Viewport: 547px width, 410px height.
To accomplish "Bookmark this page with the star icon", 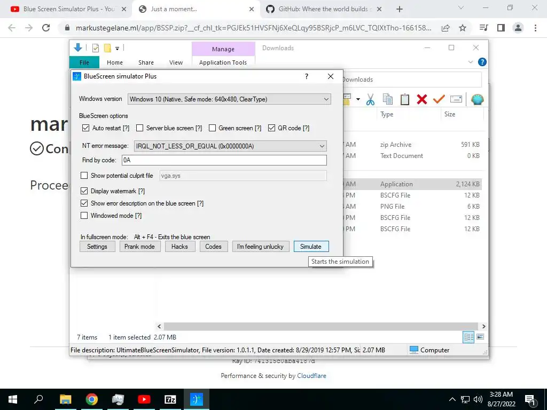I will click(x=463, y=28).
